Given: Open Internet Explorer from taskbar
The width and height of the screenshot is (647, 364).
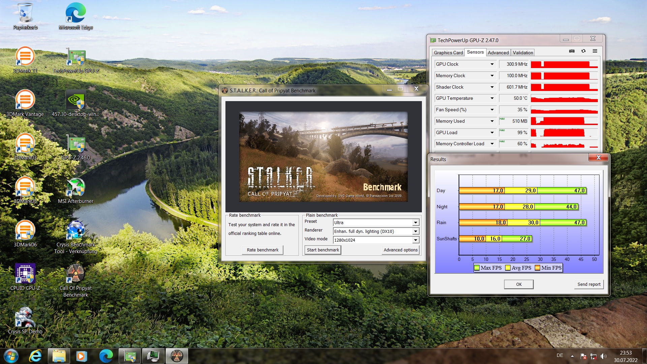Looking at the screenshot, I should pos(35,356).
